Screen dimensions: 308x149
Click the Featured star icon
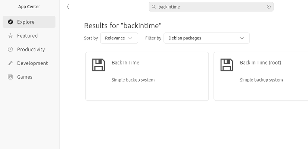point(10,36)
